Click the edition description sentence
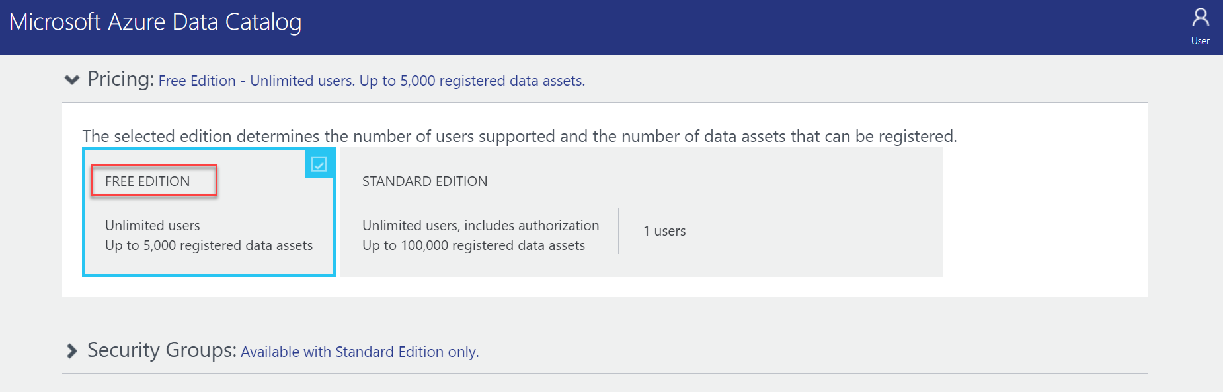Image resolution: width=1223 pixels, height=392 pixels. 519,137
